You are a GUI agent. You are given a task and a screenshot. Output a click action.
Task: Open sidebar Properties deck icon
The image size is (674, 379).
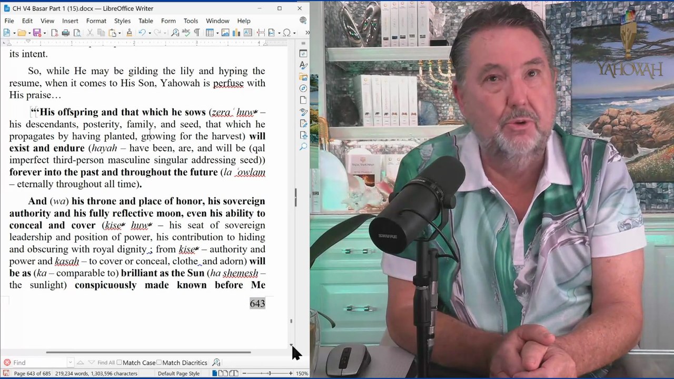(303, 54)
